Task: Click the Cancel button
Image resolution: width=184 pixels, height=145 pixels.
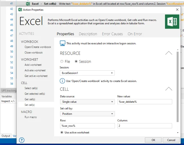Action: coord(171,140)
